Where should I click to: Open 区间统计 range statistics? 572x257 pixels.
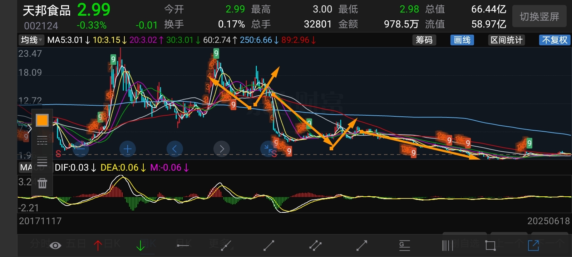tap(507, 40)
